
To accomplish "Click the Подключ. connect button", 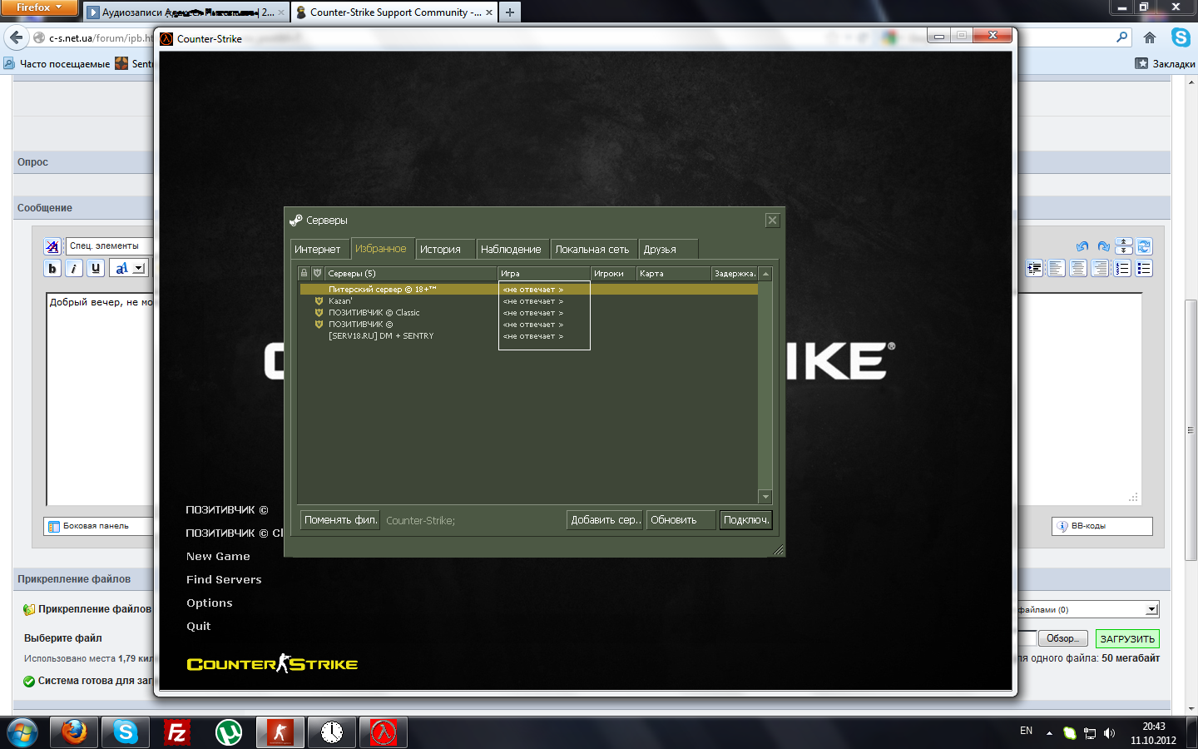I will pos(746,520).
